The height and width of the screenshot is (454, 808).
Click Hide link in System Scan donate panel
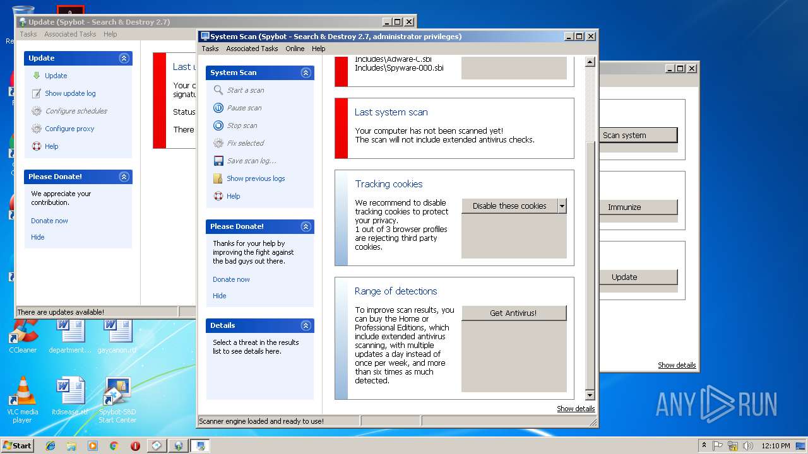219,296
